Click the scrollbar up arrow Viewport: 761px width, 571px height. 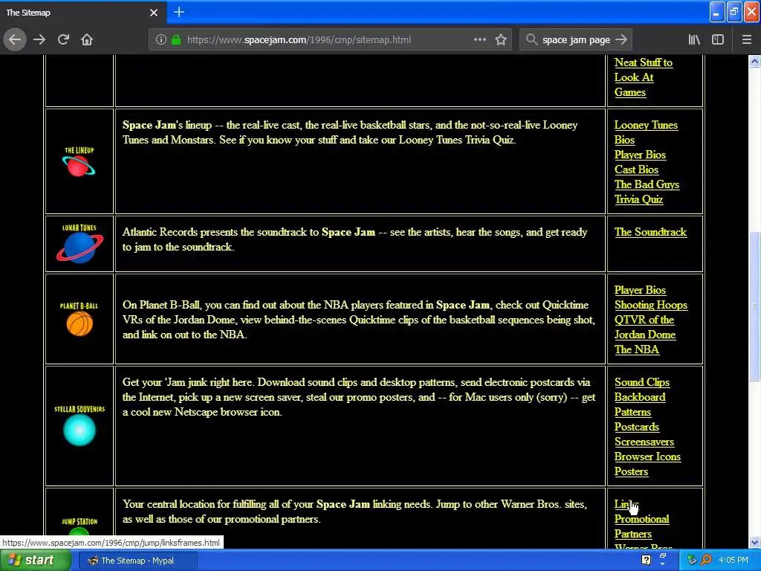coord(754,61)
